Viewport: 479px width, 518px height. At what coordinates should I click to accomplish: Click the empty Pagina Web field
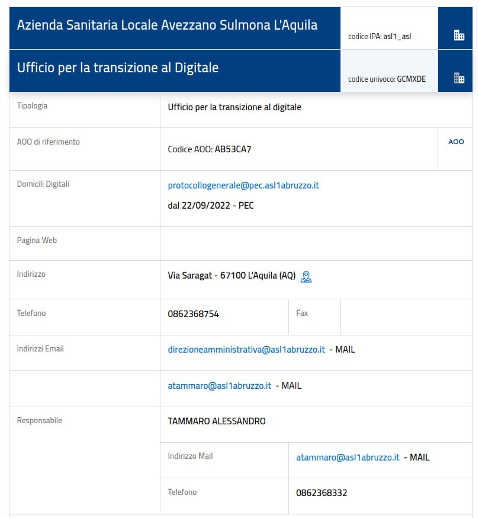pyautogui.click(x=316, y=244)
